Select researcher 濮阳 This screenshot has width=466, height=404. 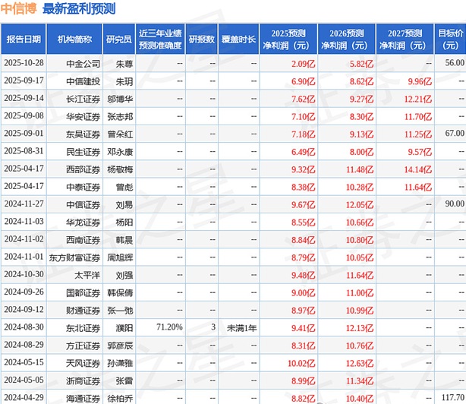click(124, 328)
